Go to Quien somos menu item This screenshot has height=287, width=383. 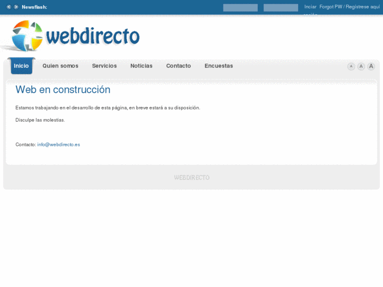coord(61,66)
